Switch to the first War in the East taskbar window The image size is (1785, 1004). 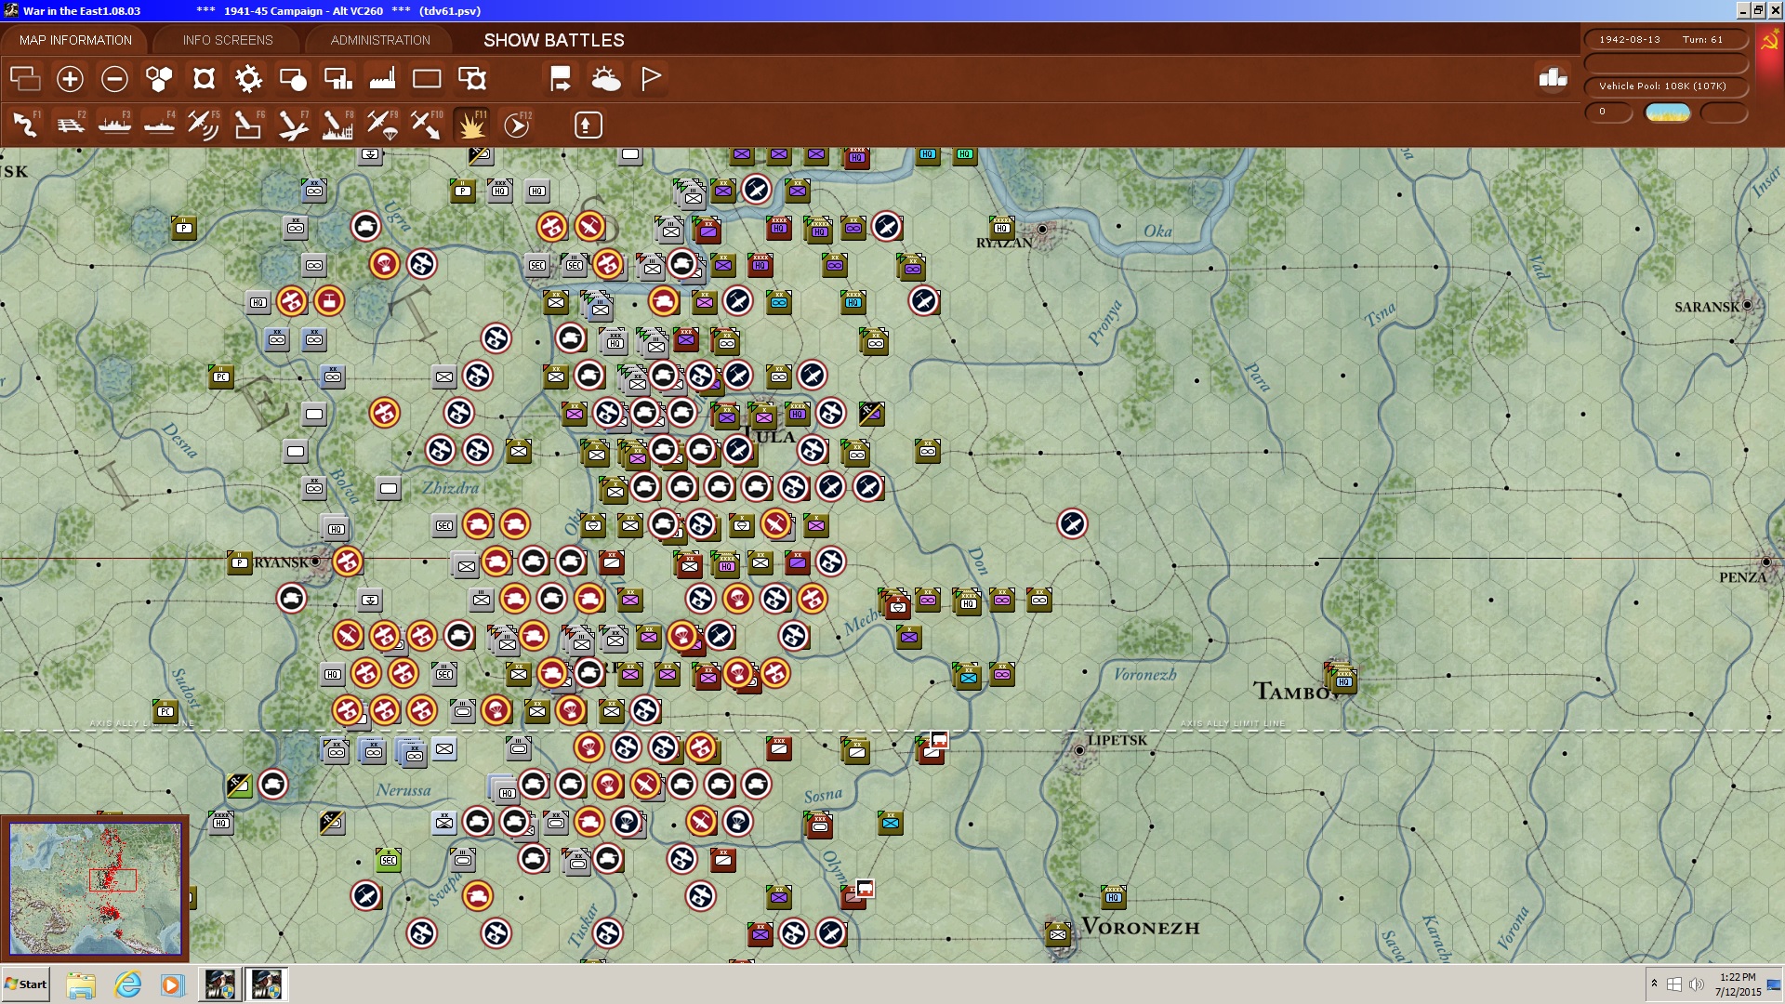pos(220,984)
